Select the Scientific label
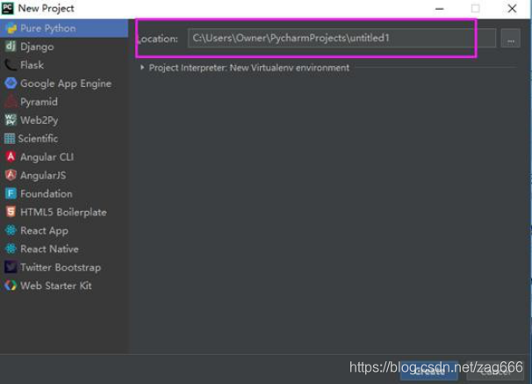This screenshot has width=532, height=384. pos(38,139)
